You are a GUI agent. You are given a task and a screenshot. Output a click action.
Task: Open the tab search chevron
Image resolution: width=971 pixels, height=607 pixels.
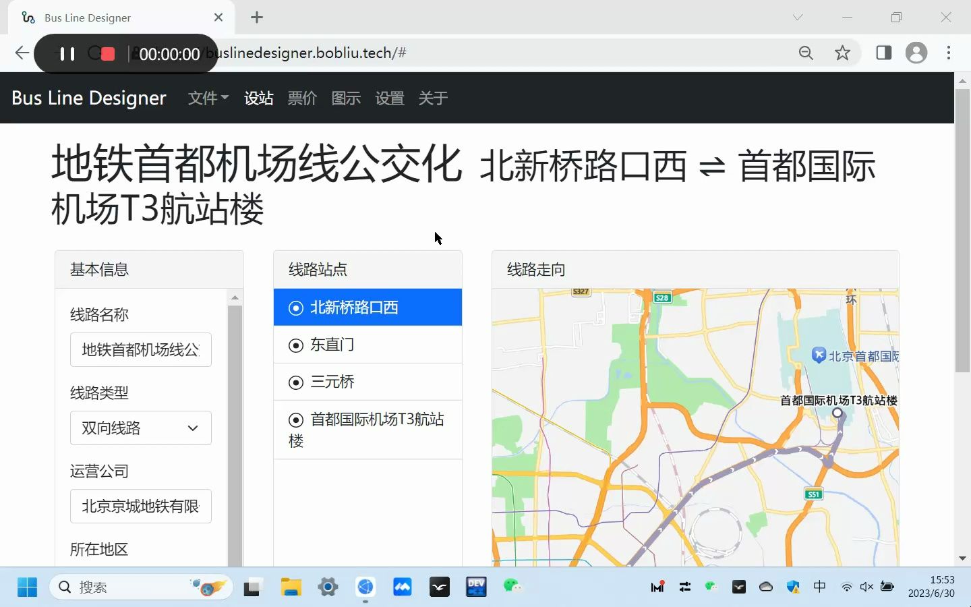(798, 18)
